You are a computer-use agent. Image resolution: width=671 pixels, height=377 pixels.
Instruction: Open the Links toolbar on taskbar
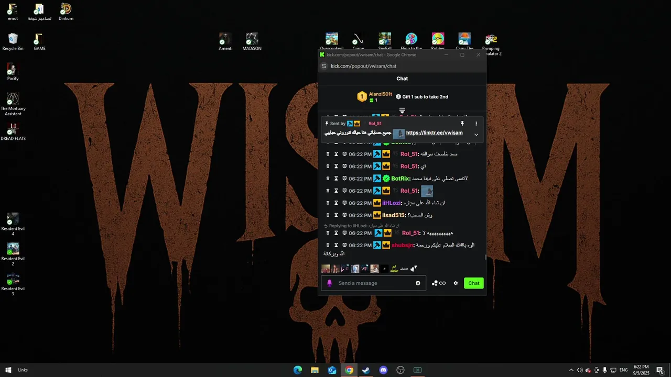[23, 370]
